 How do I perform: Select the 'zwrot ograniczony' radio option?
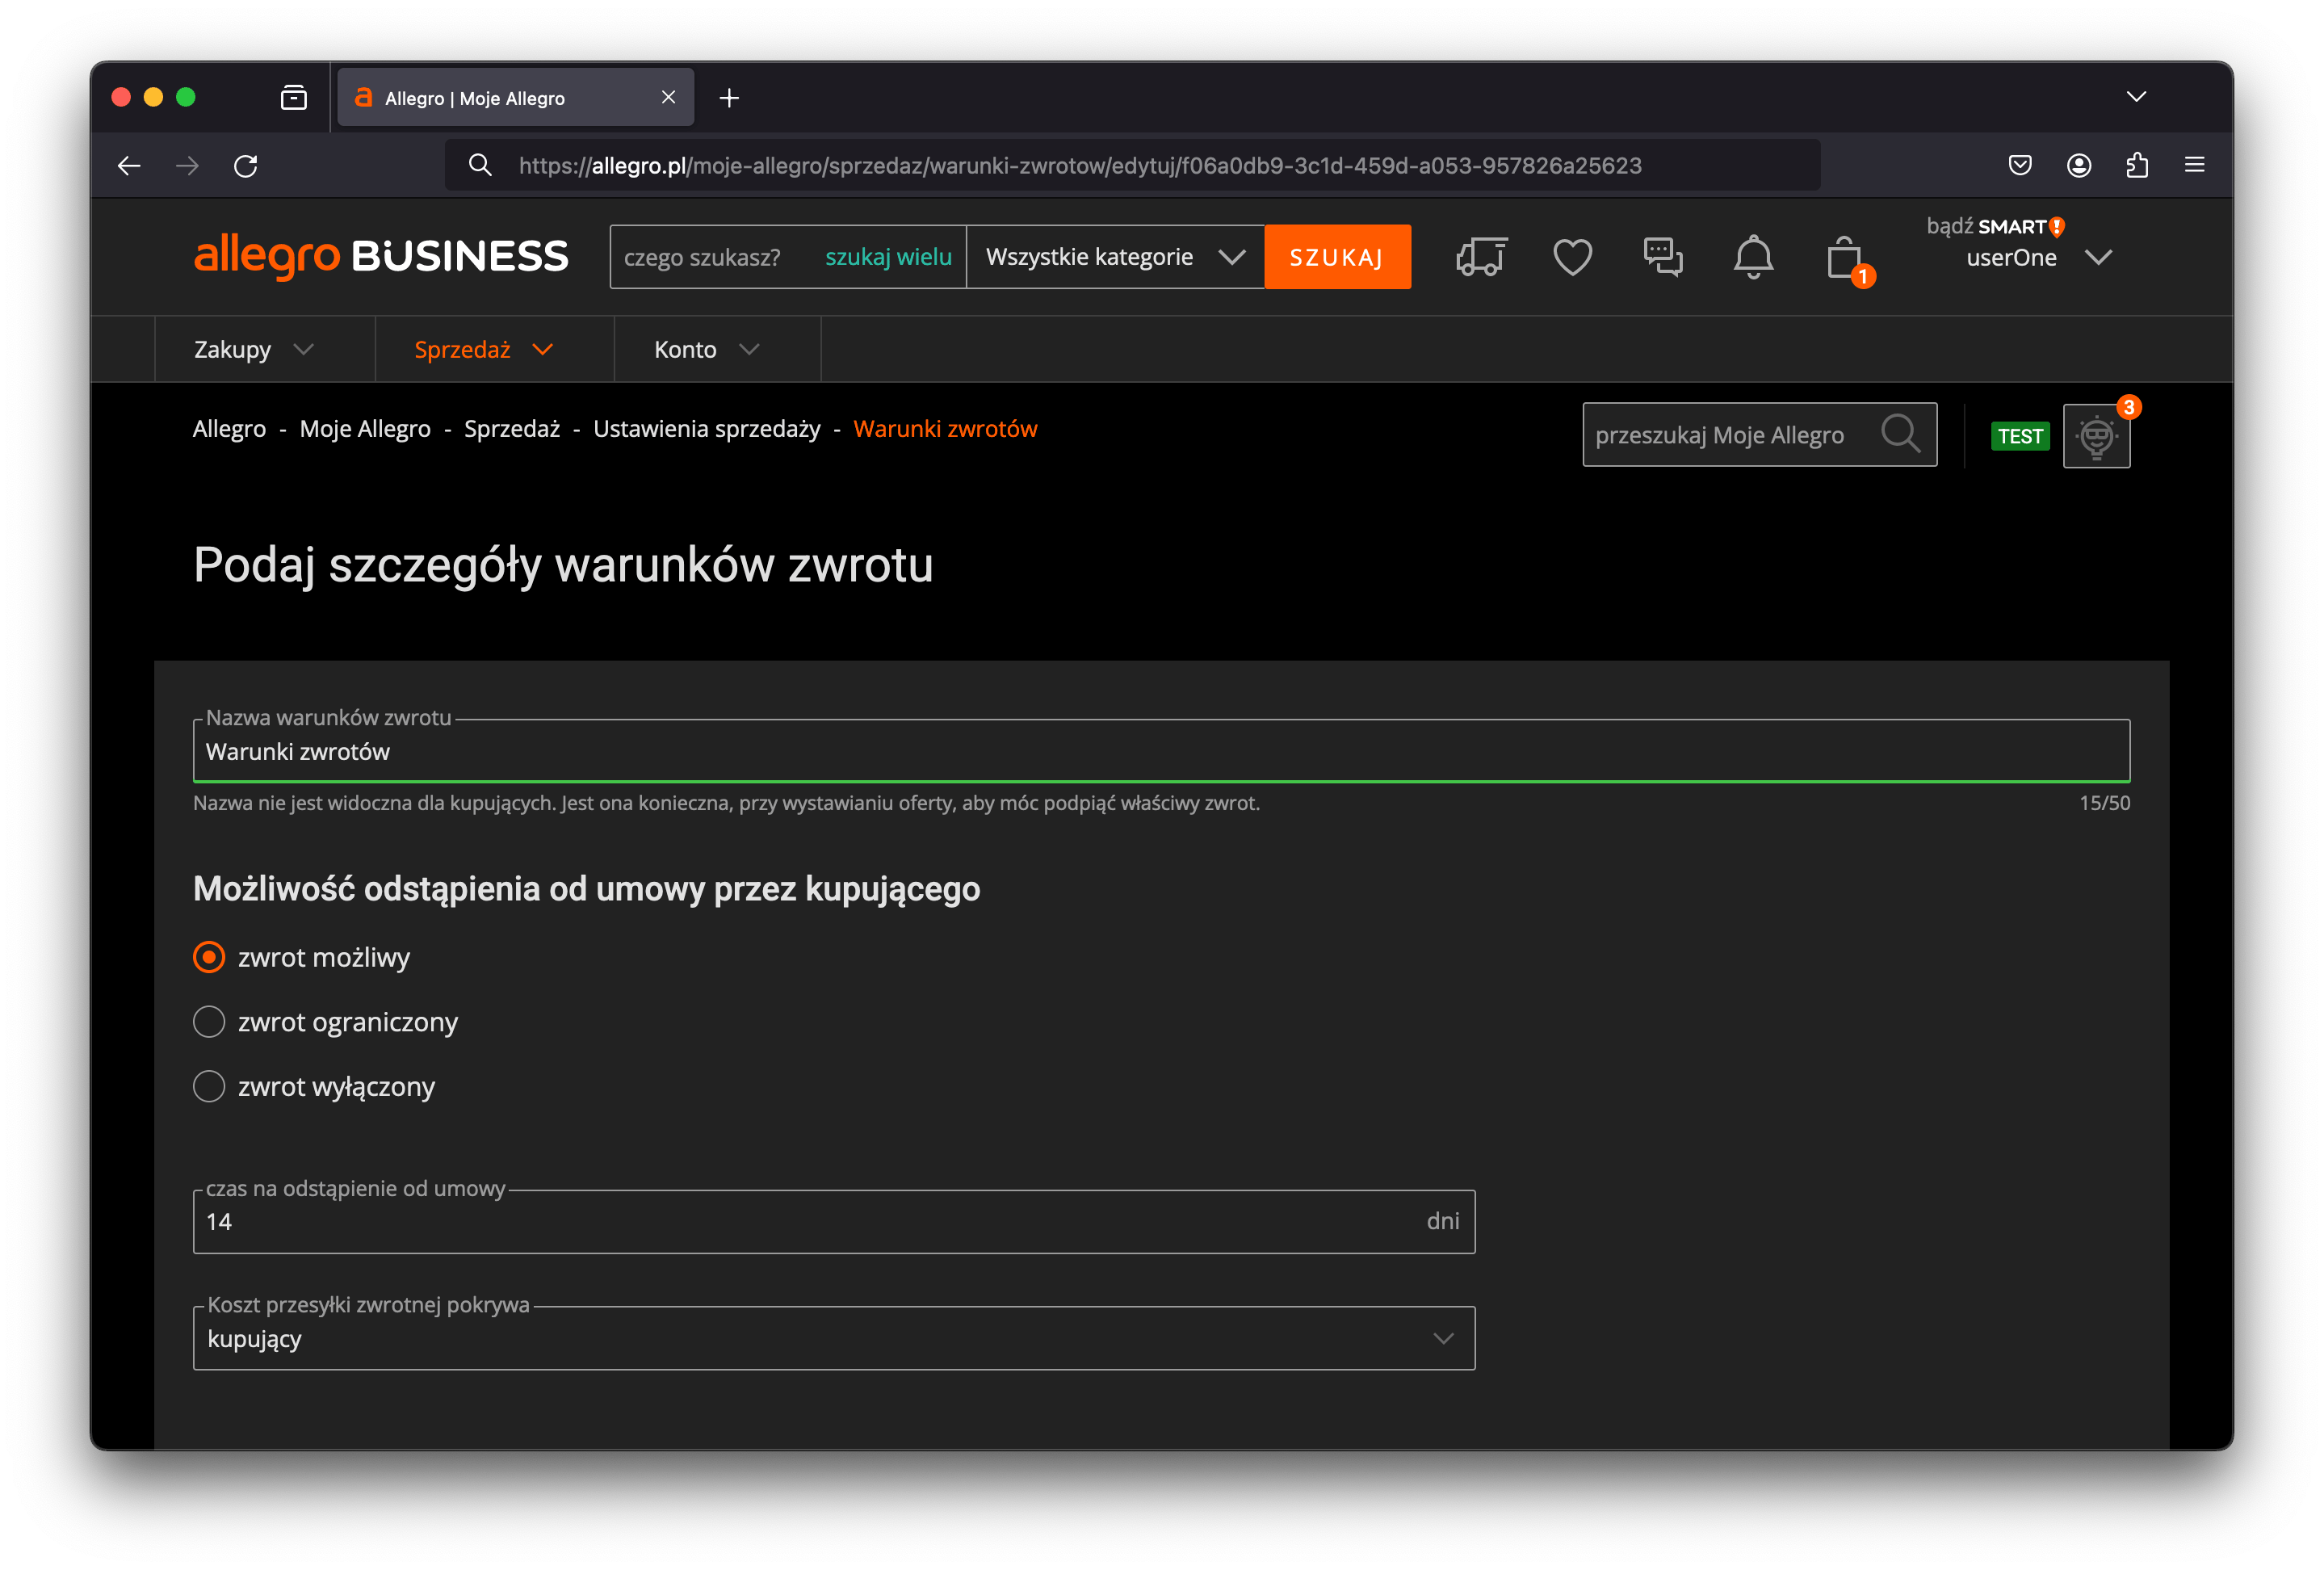(209, 1022)
